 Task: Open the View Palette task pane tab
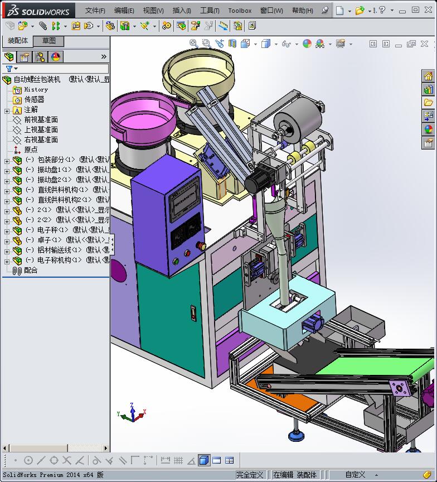(x=429, y=116)
